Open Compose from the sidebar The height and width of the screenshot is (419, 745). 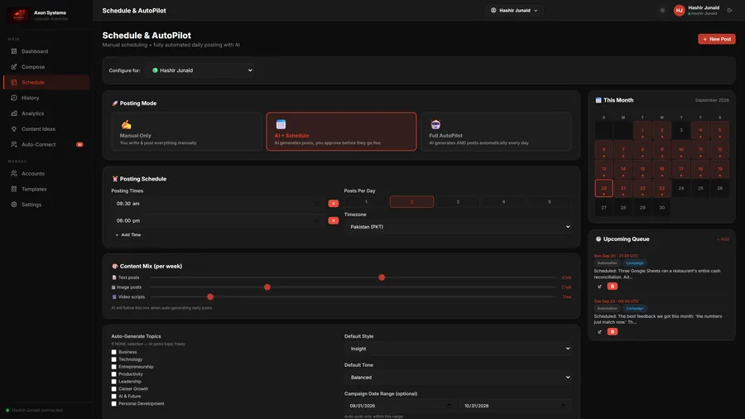click(46, 67)
